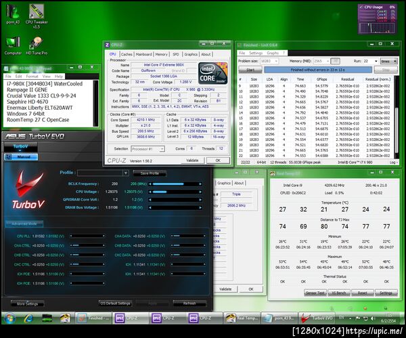Screen dimensions: 406x338
Task: Switch to third CPU-Z taskbar button
Action: pyautogui.click(x=204, y=318)
